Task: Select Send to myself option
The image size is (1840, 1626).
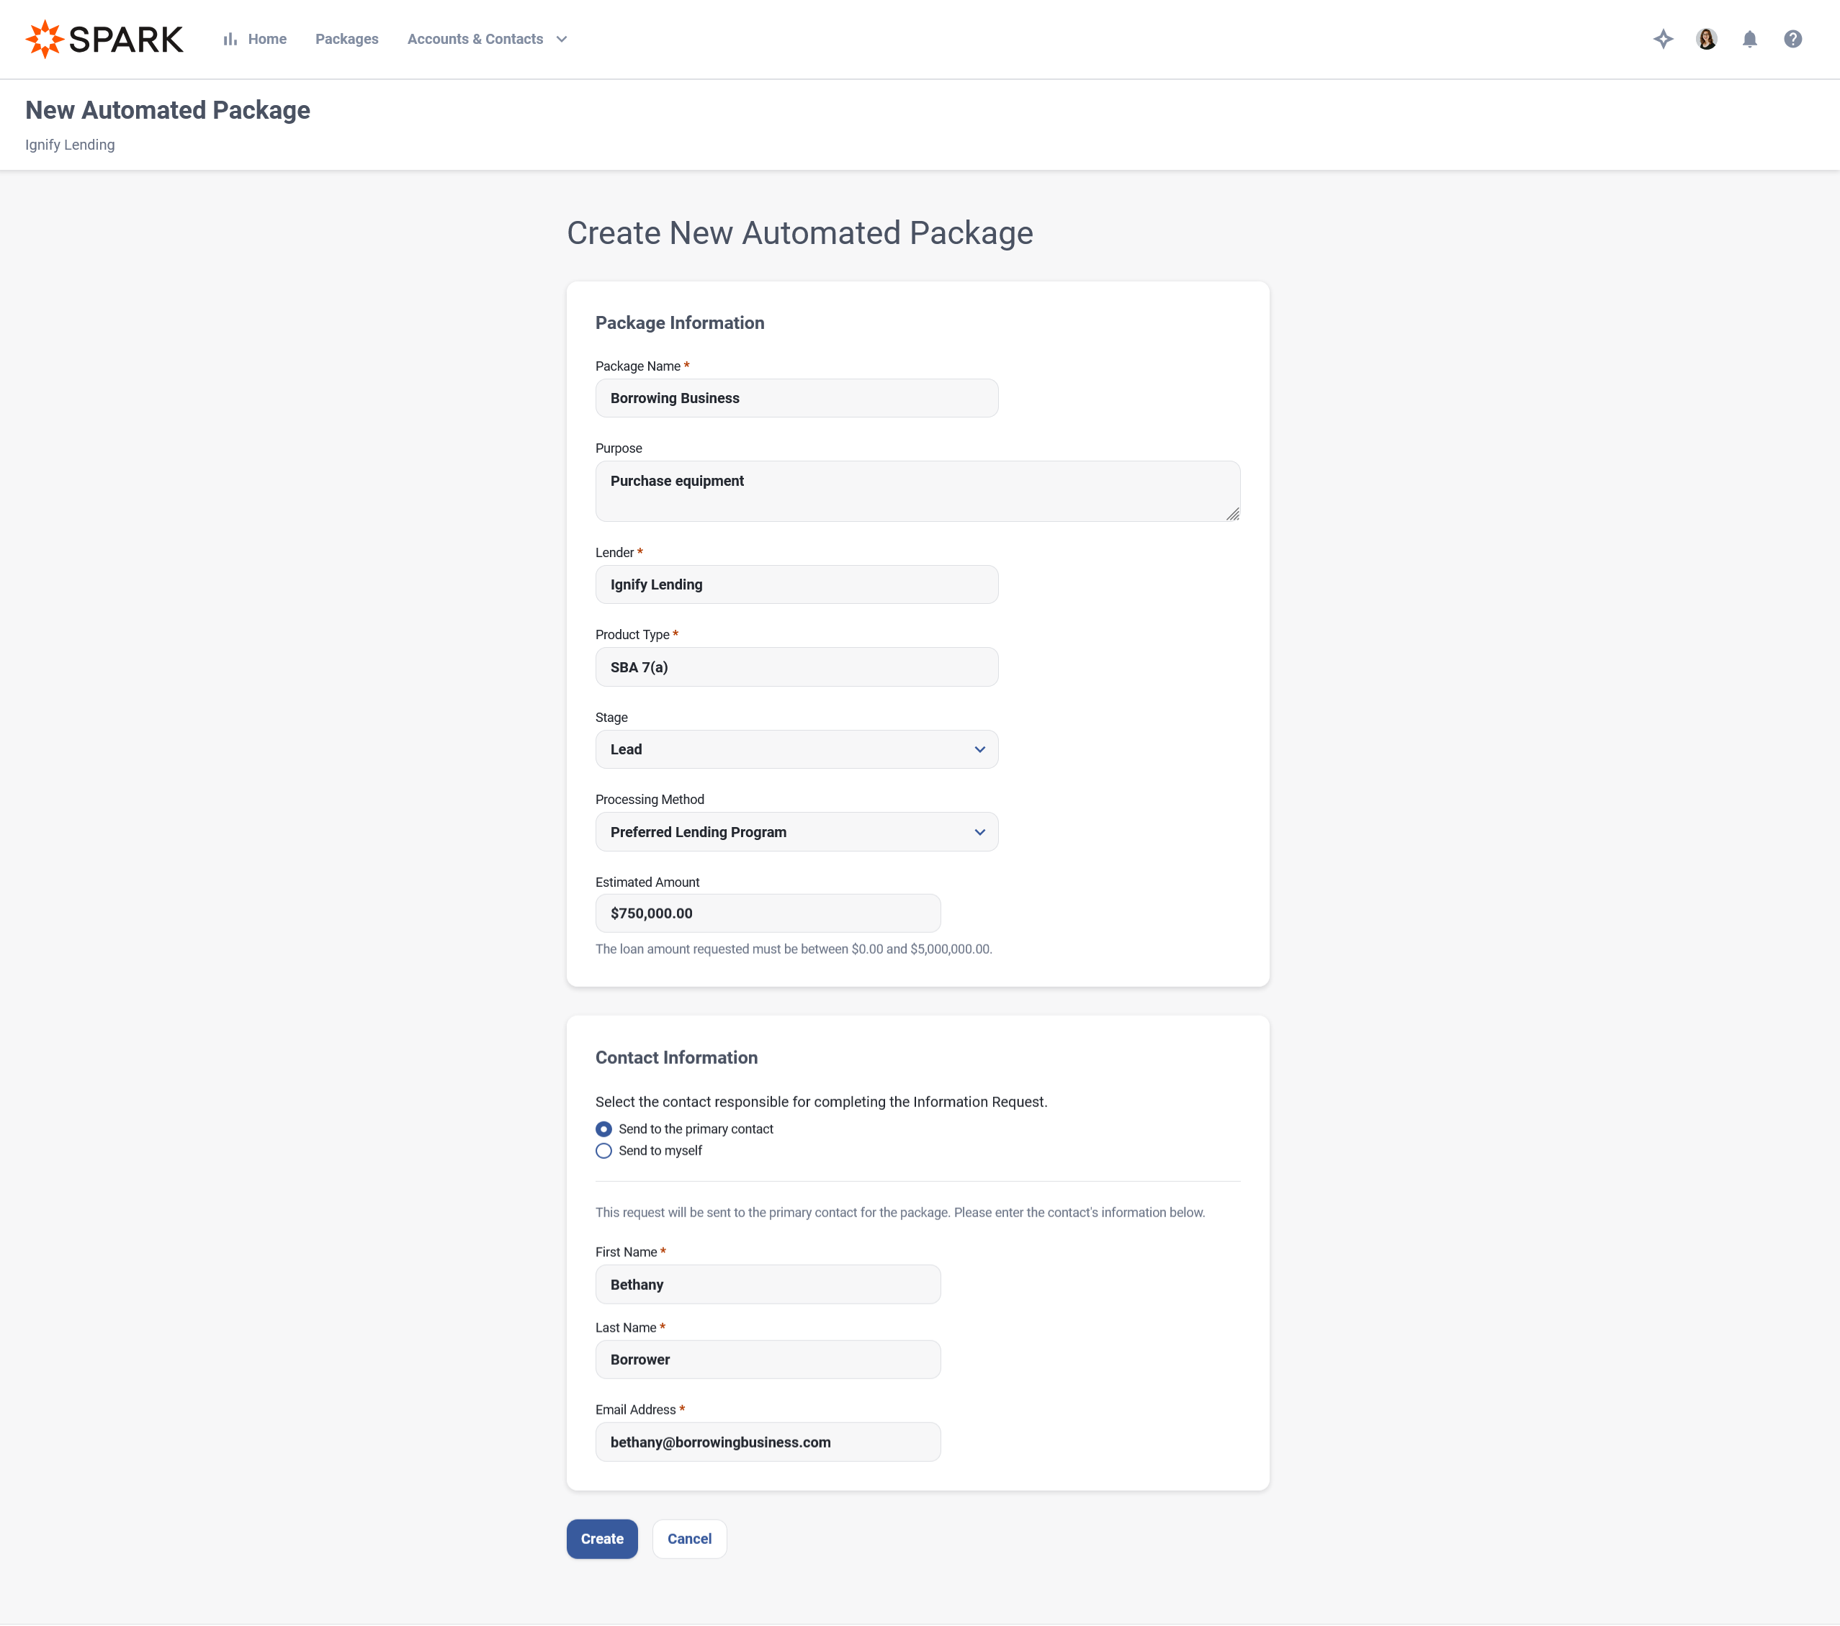Action: tap(603, 1150)
